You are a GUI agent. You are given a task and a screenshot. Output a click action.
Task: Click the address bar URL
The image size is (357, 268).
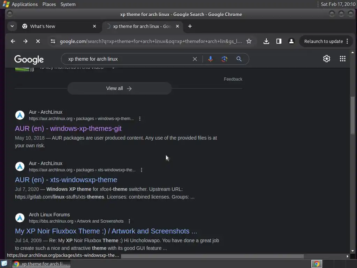click(151, 41)
